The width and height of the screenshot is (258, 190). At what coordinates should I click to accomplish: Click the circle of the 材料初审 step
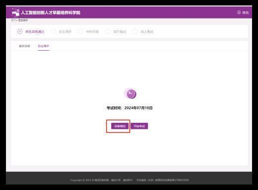pos(80,31)
